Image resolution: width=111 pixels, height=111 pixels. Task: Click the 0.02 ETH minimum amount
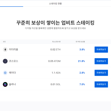(55, 50)
